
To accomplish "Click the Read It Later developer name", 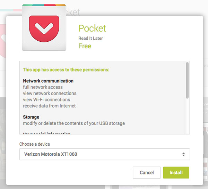I will click(x=90, y=38).
